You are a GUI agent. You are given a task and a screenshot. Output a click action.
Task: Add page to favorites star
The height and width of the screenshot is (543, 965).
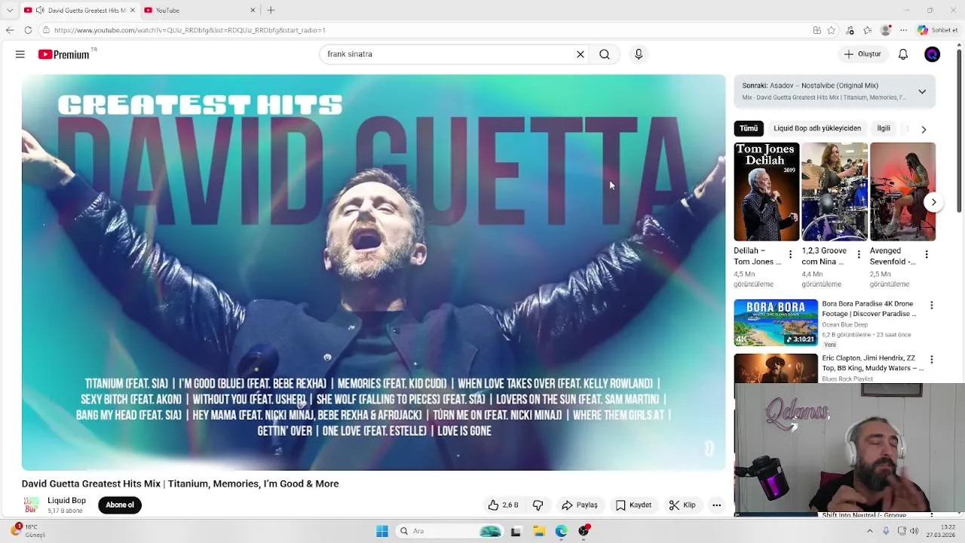pos(832,30)
